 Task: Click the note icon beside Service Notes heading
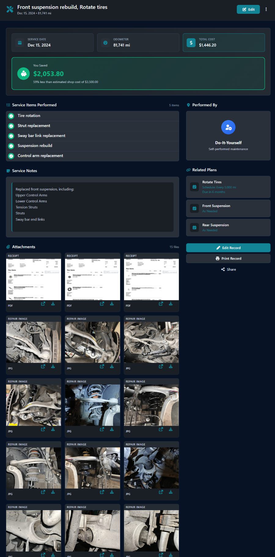tap(8, 171)
